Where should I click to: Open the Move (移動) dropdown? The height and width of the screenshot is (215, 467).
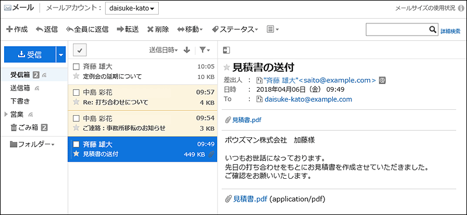[x=190, y=29]
